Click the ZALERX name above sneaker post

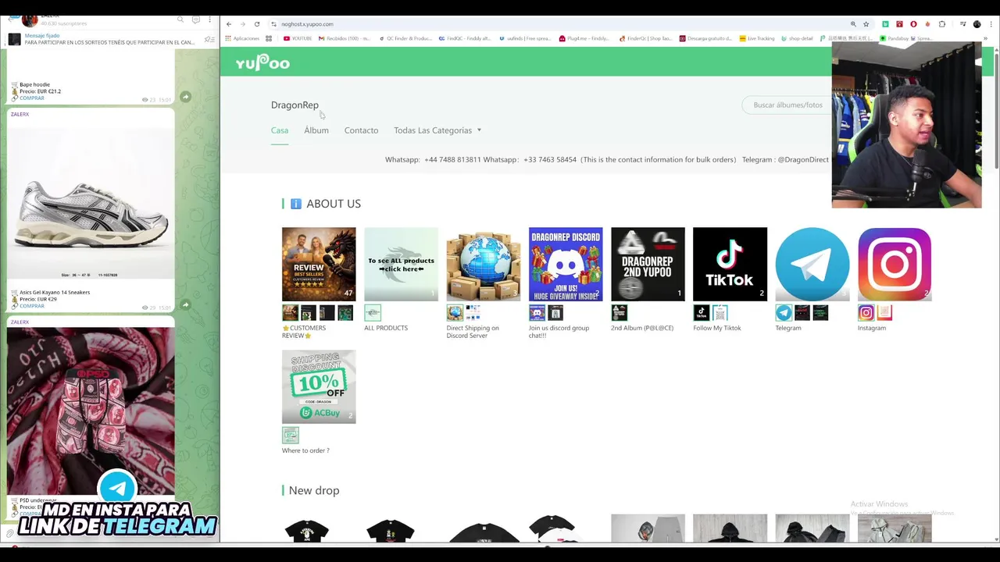pyautogui.click(x=20, y=114)
